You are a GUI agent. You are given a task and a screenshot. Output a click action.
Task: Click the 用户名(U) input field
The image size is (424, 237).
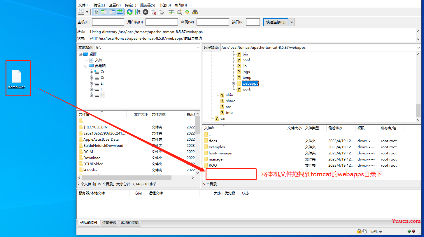(x=162, y=22)
